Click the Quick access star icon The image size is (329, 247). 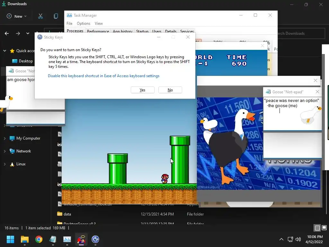tap(12, 50)
